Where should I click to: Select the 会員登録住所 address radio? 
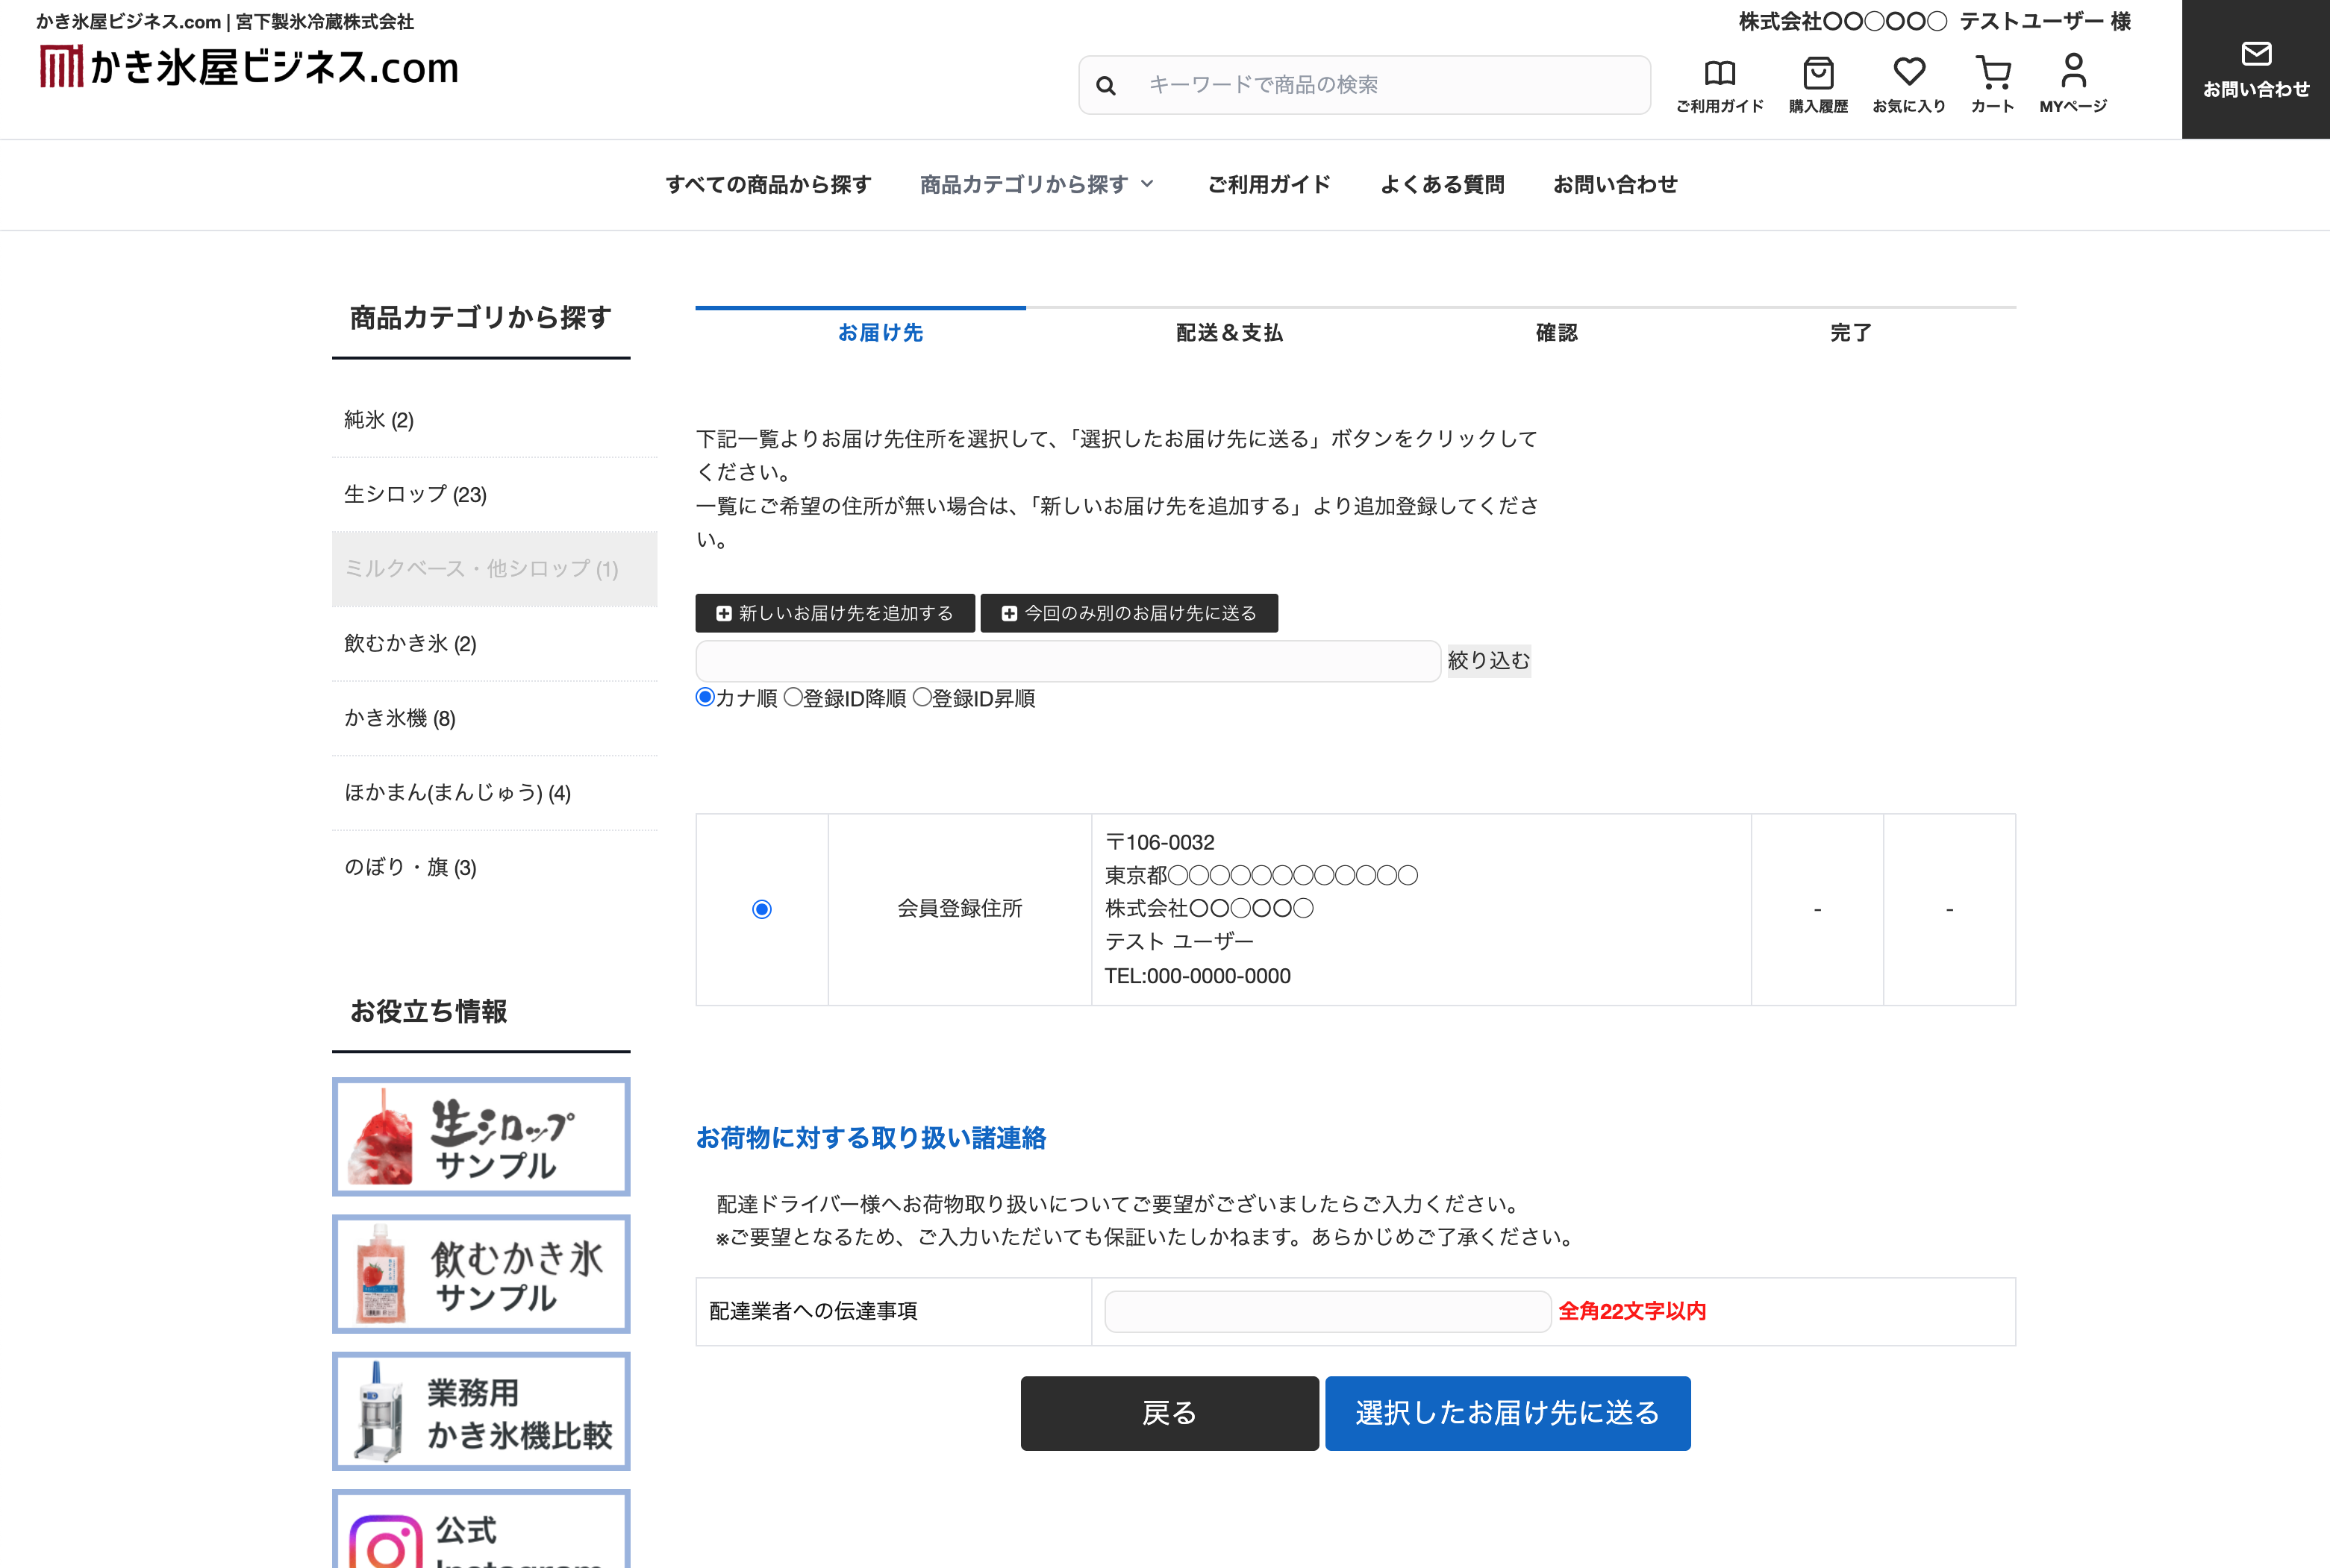click(x=761, y=909)
